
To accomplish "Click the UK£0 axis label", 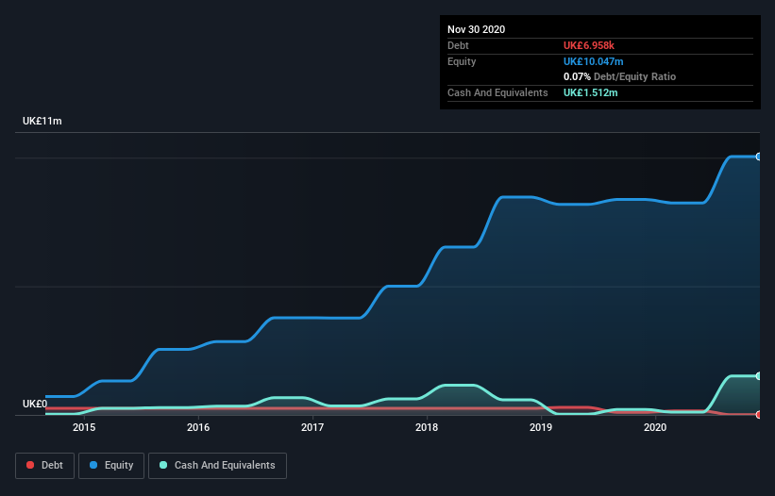I will pos(35,404).
